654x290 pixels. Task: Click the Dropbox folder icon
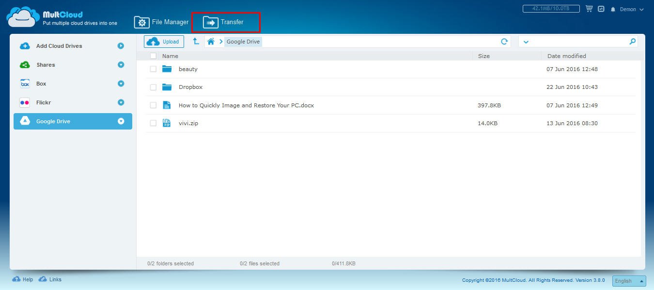click(167, 87)
